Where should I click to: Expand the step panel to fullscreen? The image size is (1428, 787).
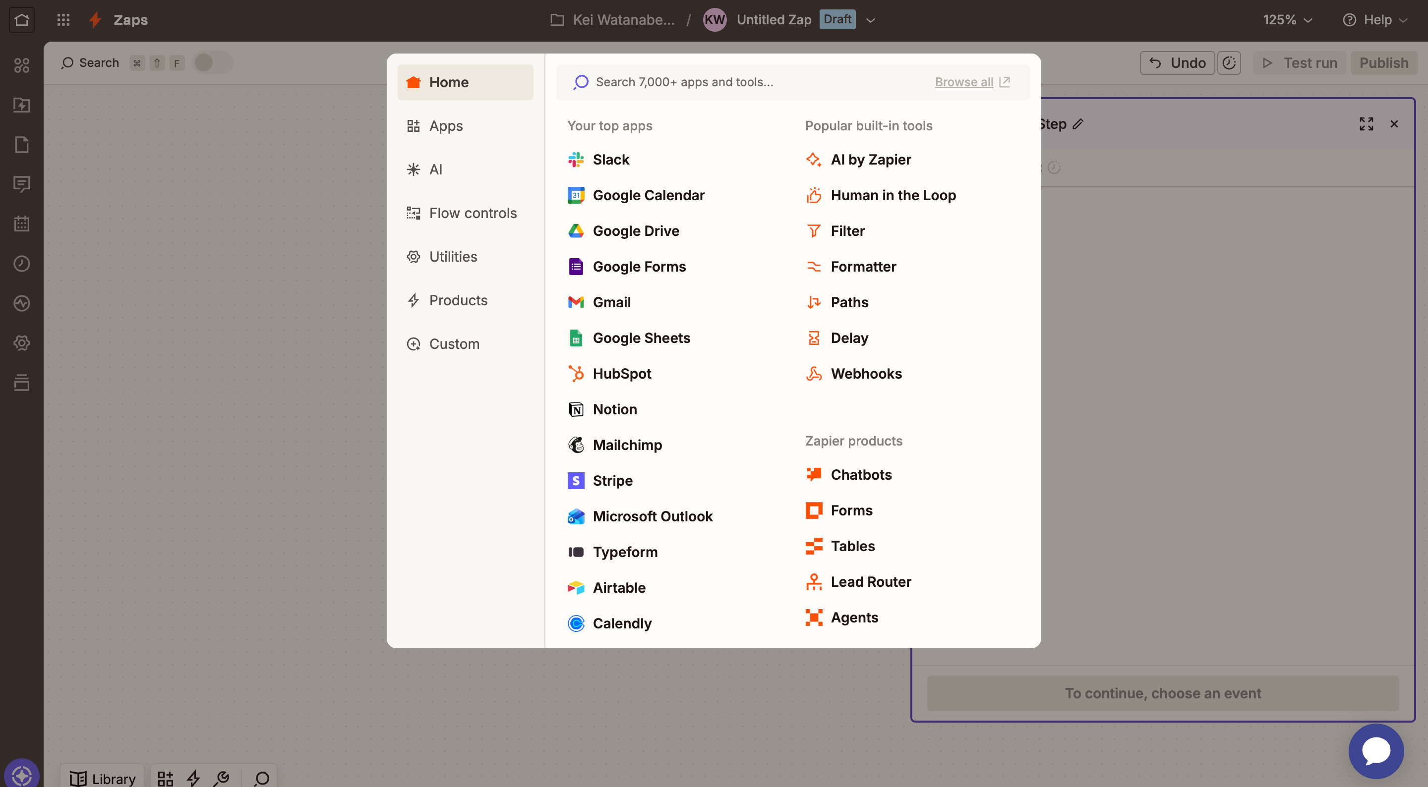click(x=1366, y=123)
